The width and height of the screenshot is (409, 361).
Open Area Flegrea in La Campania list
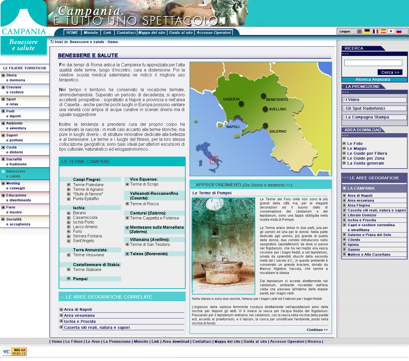coord(359,205)
